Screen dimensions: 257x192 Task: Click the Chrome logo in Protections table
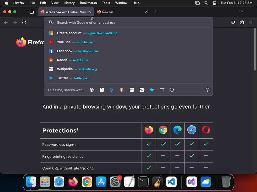click(163, 130)
